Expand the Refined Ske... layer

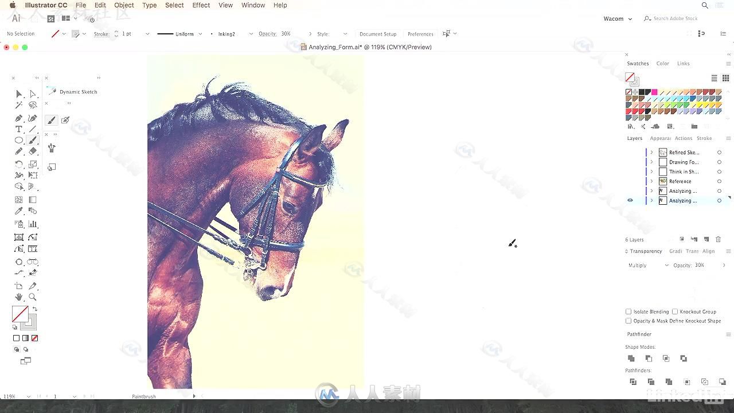coord(651,153)
